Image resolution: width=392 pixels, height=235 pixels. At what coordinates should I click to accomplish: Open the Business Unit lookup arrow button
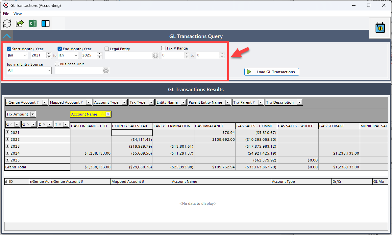tap(106, 71)
